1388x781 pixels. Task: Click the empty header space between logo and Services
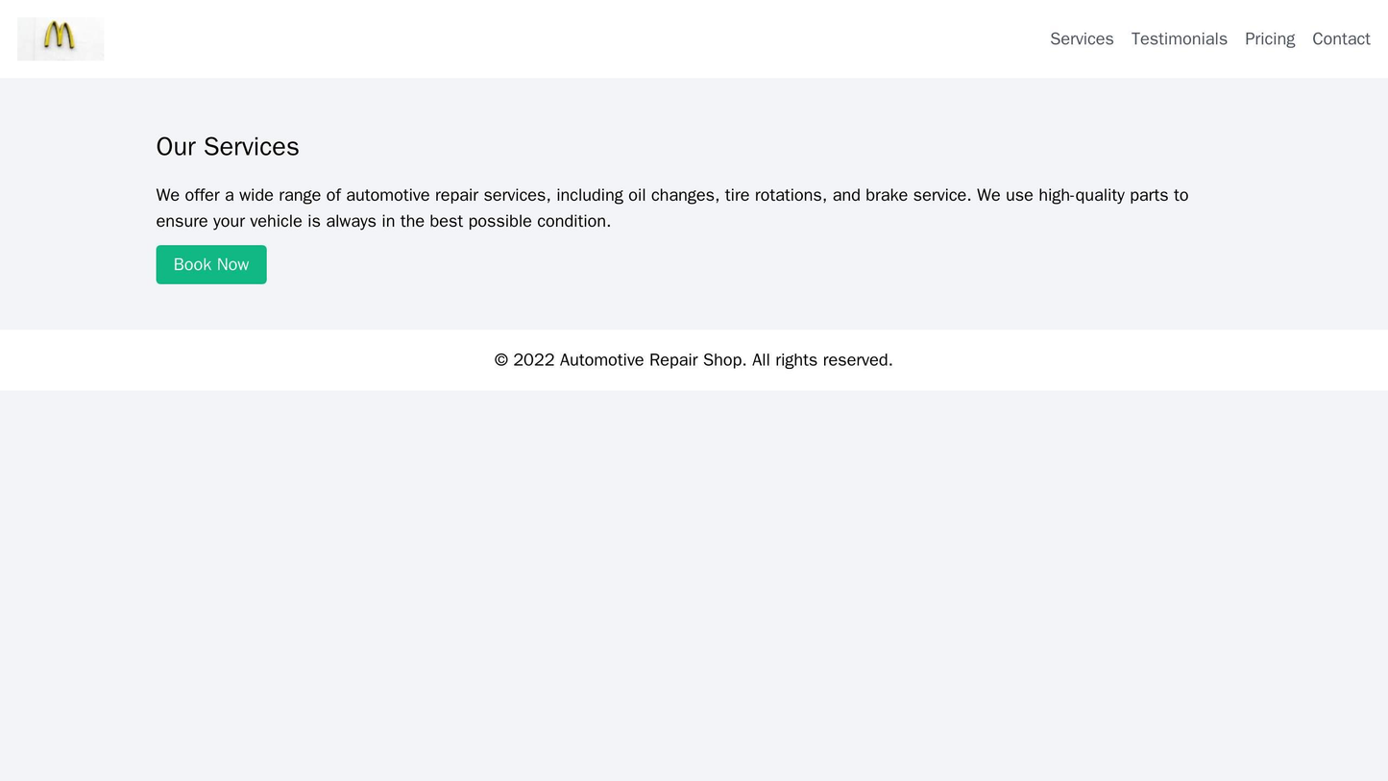click(576, 38)
